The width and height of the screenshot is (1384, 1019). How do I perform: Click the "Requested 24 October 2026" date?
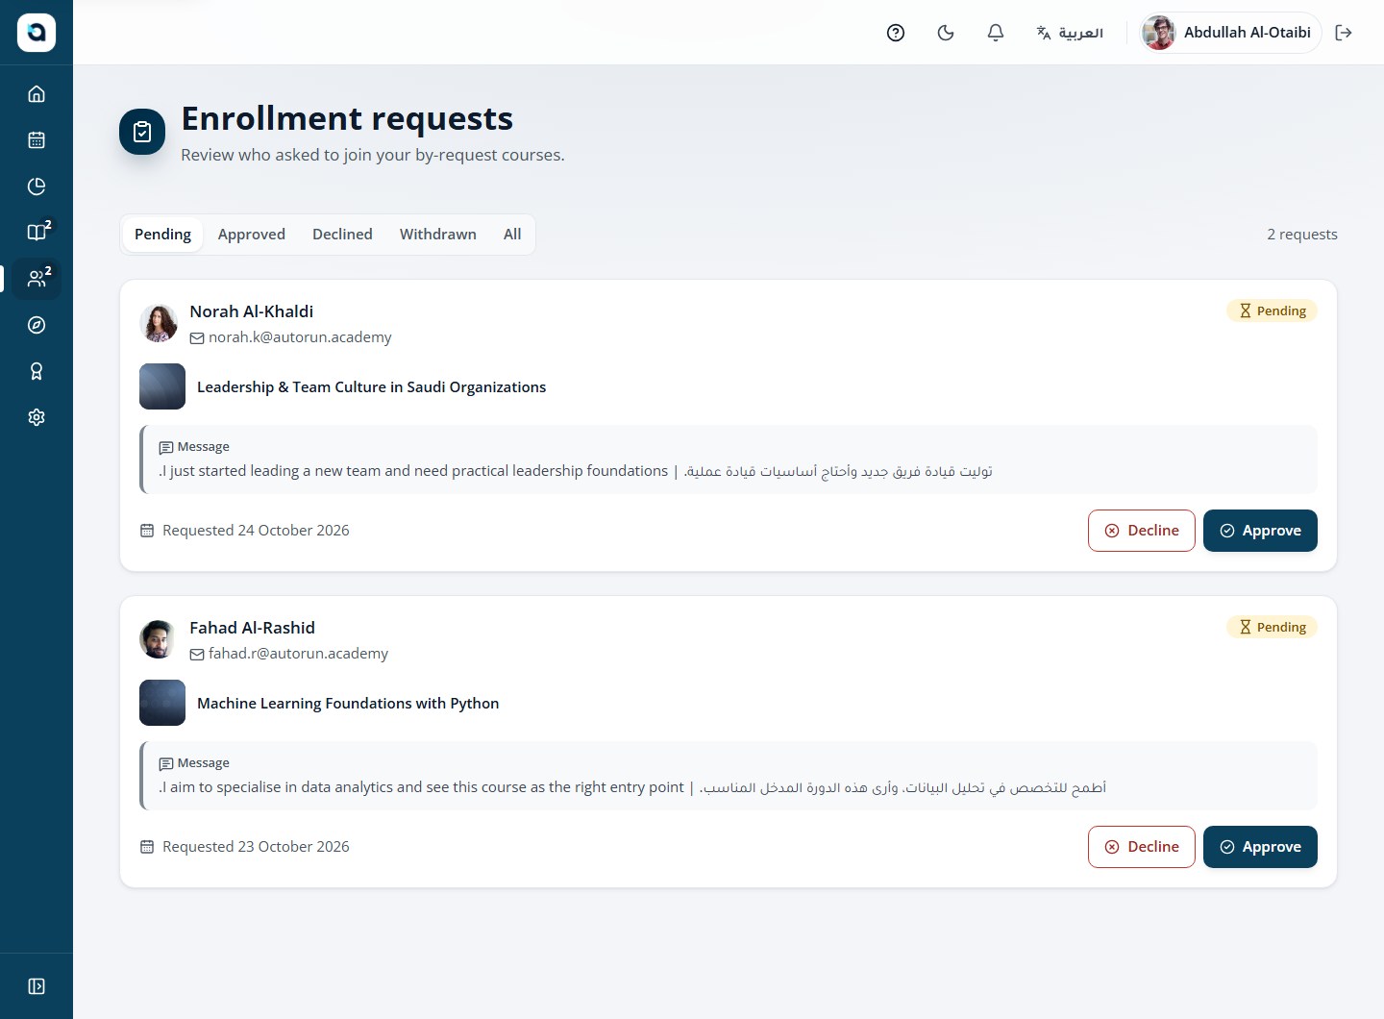click(256, 531)
